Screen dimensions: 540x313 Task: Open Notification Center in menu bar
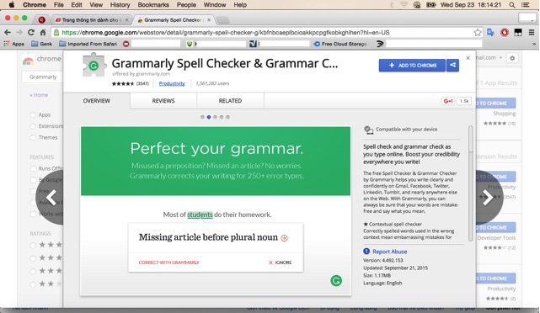point(526,5)
